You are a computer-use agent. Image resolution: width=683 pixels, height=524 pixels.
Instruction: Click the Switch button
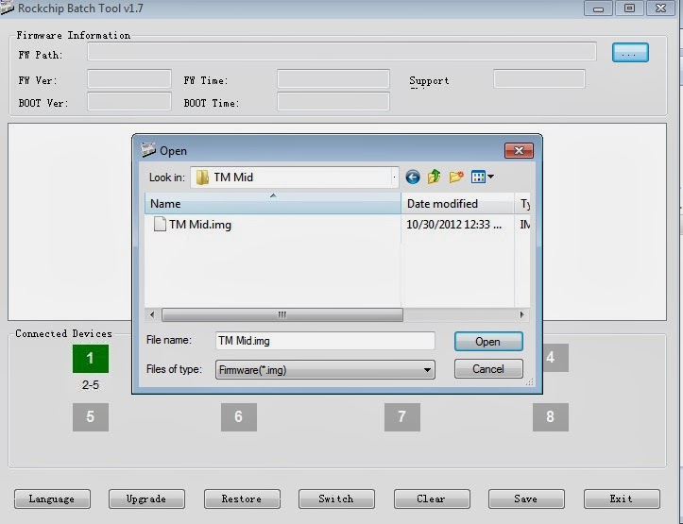pyautogui.click(x=336, y=499)
